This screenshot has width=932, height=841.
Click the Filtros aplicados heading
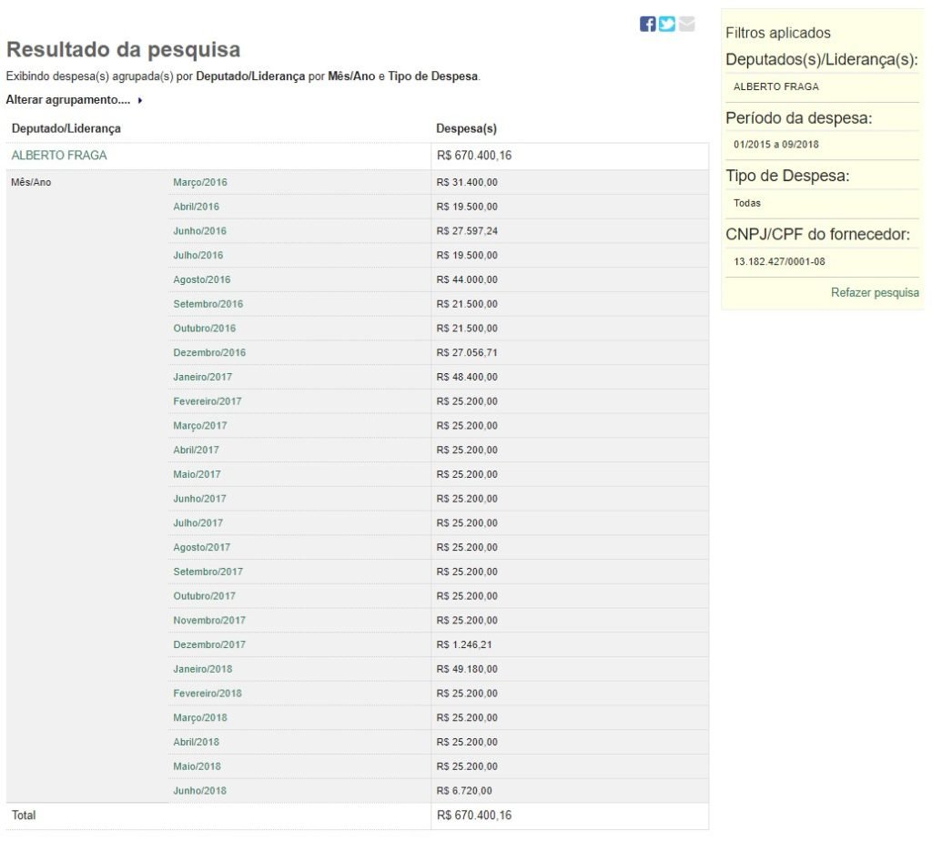[778, 33]
